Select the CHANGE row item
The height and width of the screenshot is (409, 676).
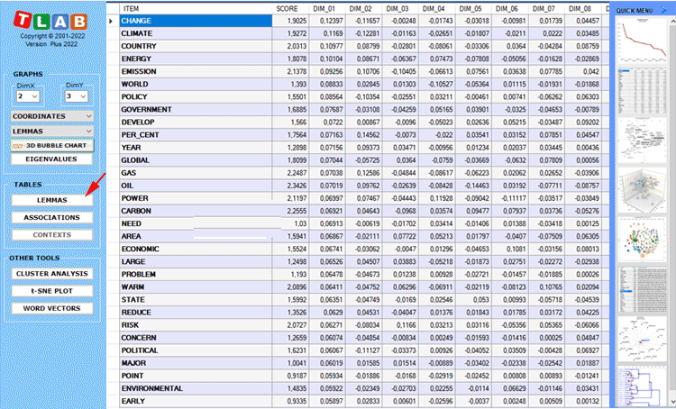196,21
